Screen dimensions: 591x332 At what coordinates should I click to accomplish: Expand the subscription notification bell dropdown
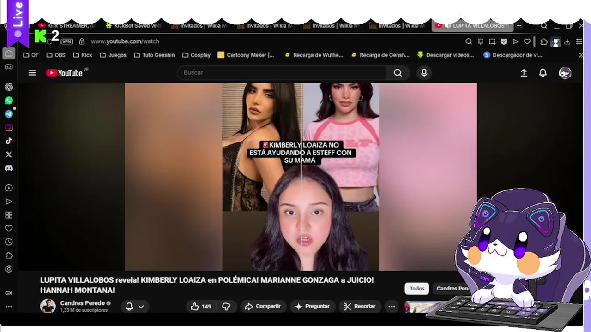point(135,306)
